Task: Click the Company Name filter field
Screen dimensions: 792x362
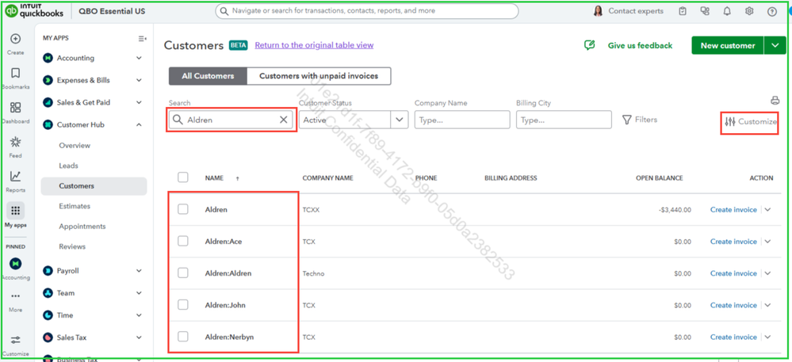Action: (462, 120)
